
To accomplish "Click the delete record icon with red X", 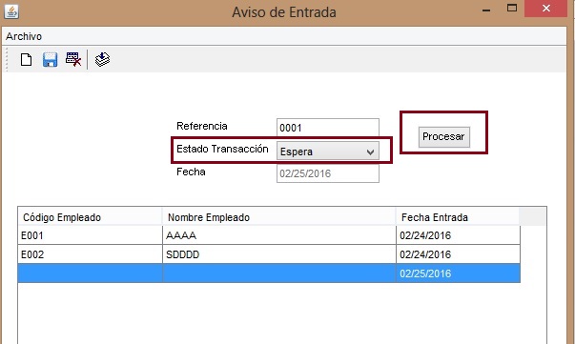I will [73, 59].
